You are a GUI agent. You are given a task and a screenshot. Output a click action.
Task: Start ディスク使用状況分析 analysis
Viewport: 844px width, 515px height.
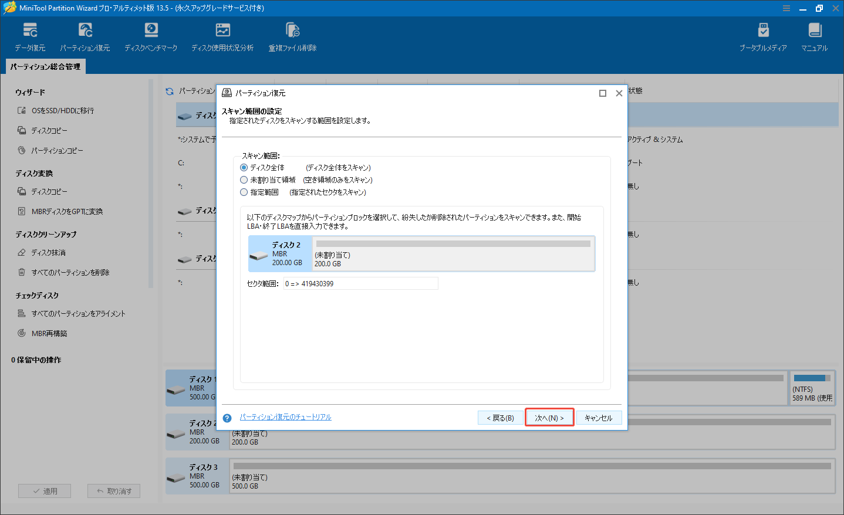222,35
